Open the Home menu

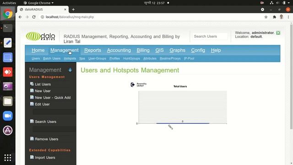[38, 50]
